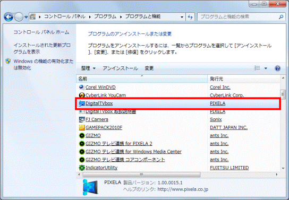
Task: Click the DigitalTVbox program icon in list
Action: click(82, 103)
